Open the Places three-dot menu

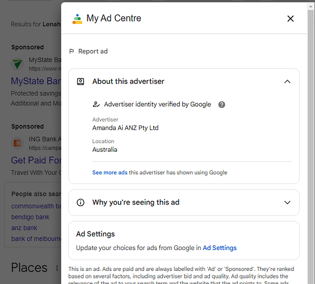[x=57, y=268]
